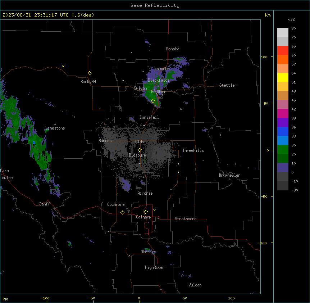Pick the gold 51-48 dBZ legend swatch
This screenshot has width=310, height=303.
point(283,87)
